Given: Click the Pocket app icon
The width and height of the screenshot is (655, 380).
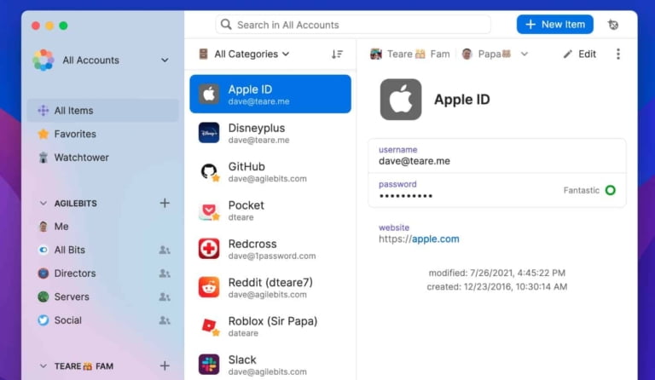Looking at the screenshot, I should coord(209,210).
